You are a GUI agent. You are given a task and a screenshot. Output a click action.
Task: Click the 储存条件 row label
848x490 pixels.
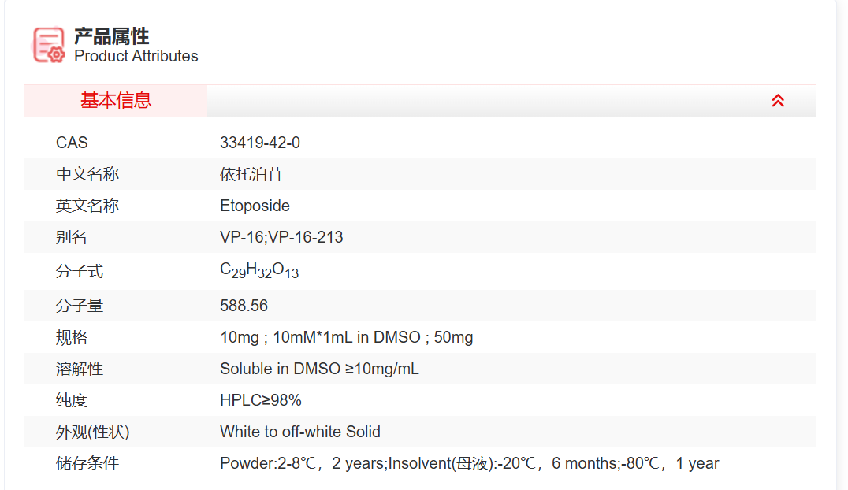[87, 463]
